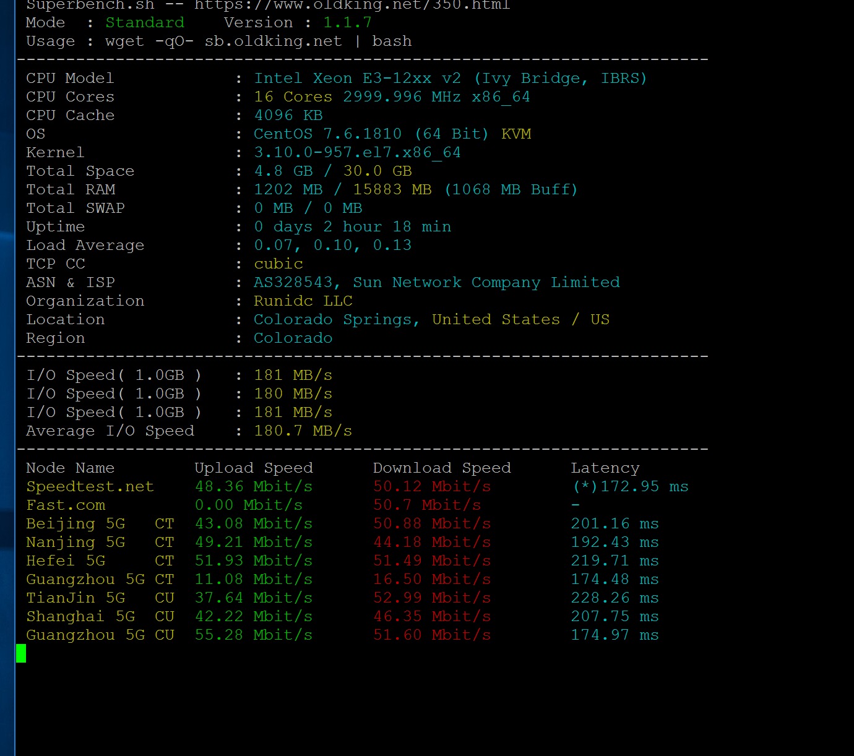The height and width of the screenshot is (756, 854).
Task: Select the Region value Colorado
Action: (293, 338)
